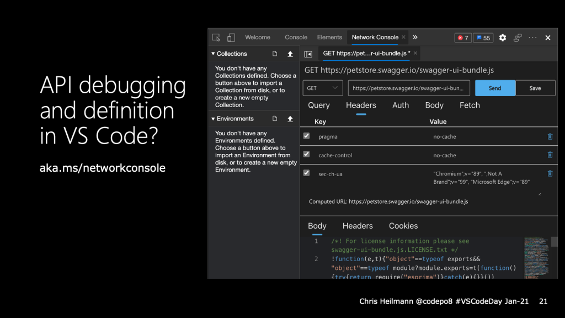
Task: Activate the inspect element picker icon
Action: click(x=216, y=38)
